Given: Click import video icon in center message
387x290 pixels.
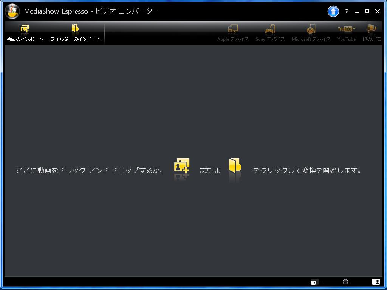Looking at the screenshot, I should tap(182, 165).
